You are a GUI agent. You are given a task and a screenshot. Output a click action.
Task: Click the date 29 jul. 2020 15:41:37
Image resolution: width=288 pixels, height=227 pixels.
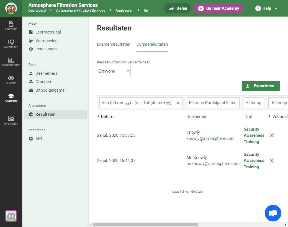tap(116, 161)
